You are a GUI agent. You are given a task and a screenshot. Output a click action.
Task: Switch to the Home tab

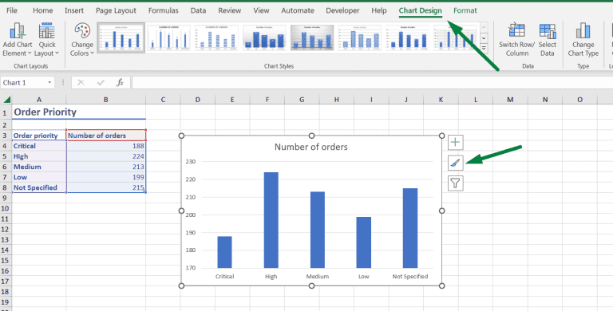tap(42, 10)
